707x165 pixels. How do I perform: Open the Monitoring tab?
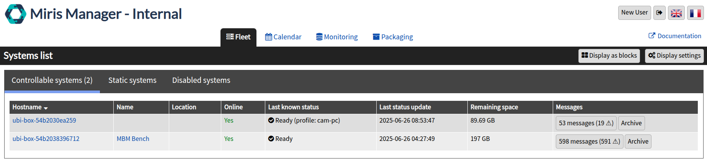click(337, 37)
